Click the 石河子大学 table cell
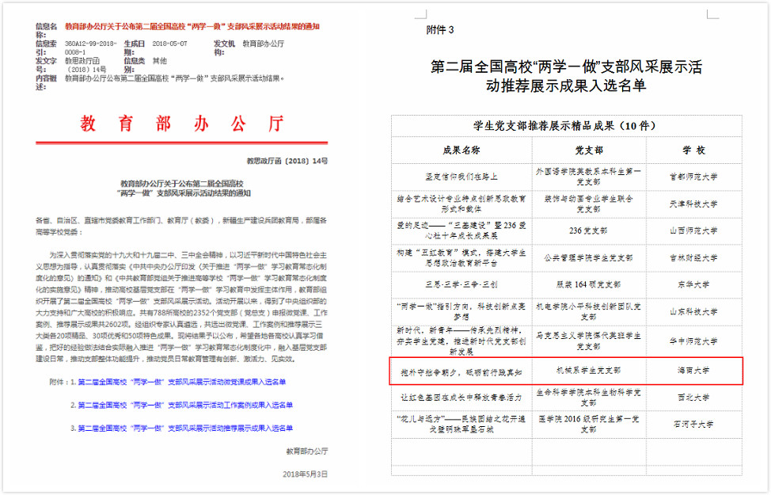 click(x=693, y=424)
